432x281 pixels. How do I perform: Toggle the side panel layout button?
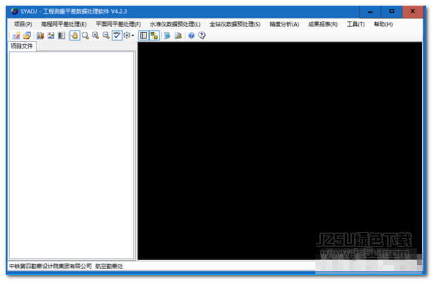(x=144, y=35)
